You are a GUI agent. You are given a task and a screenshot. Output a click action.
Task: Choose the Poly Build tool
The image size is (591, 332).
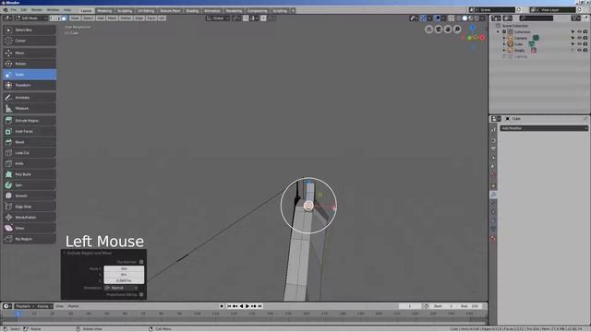pos(30,174)
